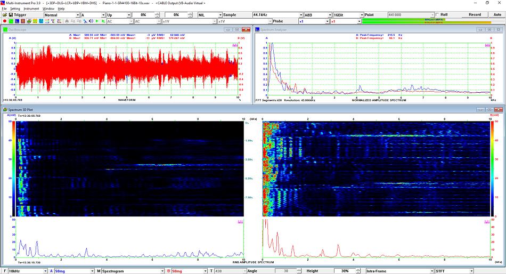
Task: Click the Spectrum 3D Plot window icon
Action: (x=5, y=109)
